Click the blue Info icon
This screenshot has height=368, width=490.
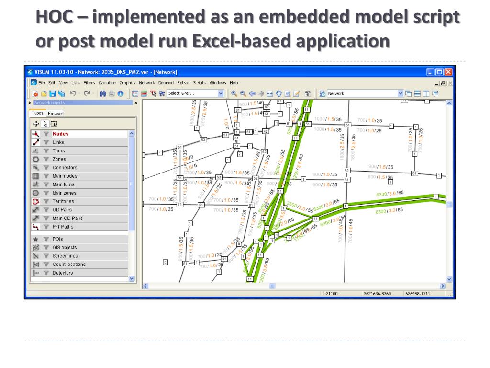click(120, 93)
